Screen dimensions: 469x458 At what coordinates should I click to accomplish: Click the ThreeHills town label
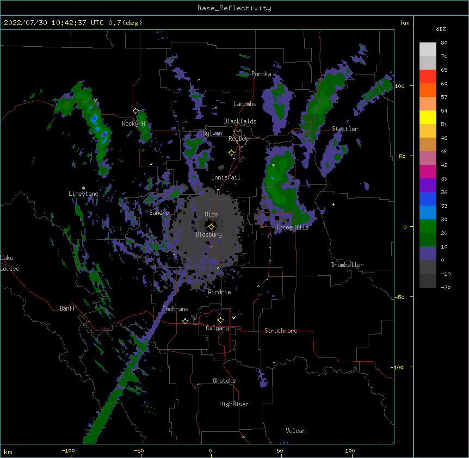(x=293, y=227)
